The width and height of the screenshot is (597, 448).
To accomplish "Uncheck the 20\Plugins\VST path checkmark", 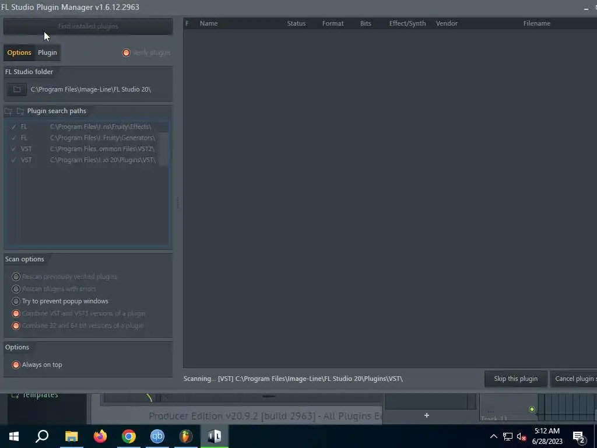I will pos(14,160).
